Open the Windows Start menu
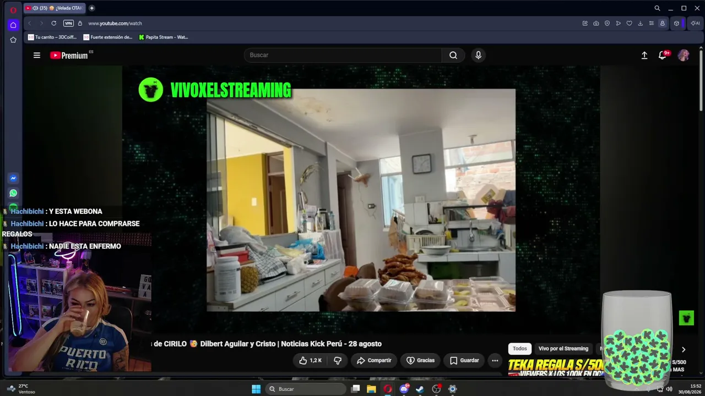705x396 pixels. [x=256, y=389]
